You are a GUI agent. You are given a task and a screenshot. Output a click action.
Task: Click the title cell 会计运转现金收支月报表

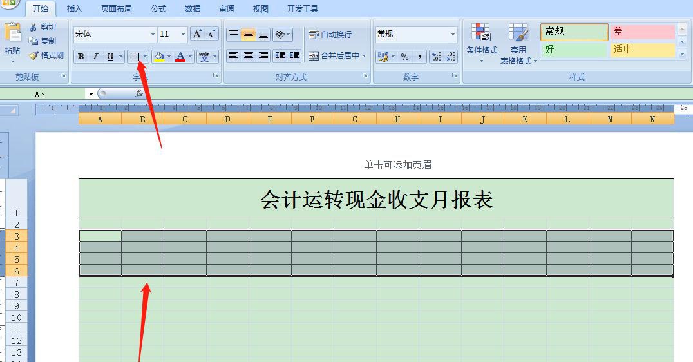[x=377, y=198]
